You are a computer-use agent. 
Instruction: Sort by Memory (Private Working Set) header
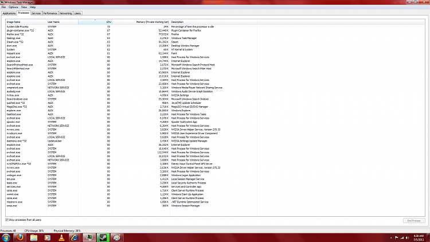coord(141,22)
